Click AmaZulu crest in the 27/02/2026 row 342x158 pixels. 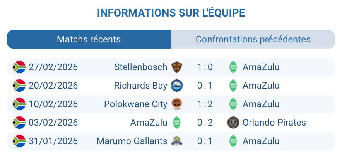233,67
